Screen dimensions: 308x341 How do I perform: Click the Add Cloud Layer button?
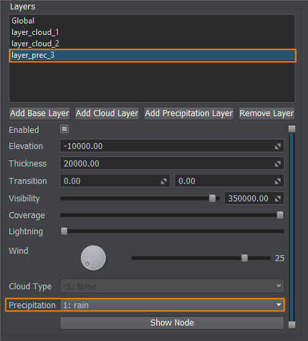coord(107,113)
